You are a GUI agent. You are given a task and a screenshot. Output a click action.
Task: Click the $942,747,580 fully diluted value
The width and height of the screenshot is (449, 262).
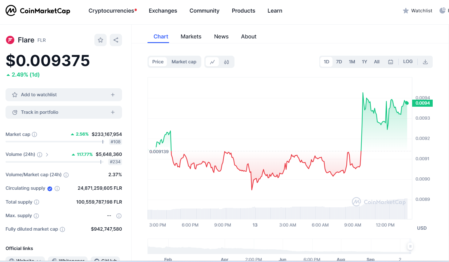tap(106, 229)
